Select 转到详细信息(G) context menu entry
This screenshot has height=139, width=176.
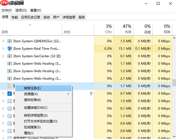pyautogui.click(x=43, y=115)
